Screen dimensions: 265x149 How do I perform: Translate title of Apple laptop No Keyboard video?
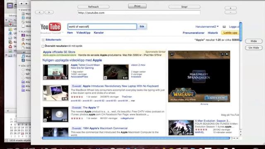click(76, 86)
